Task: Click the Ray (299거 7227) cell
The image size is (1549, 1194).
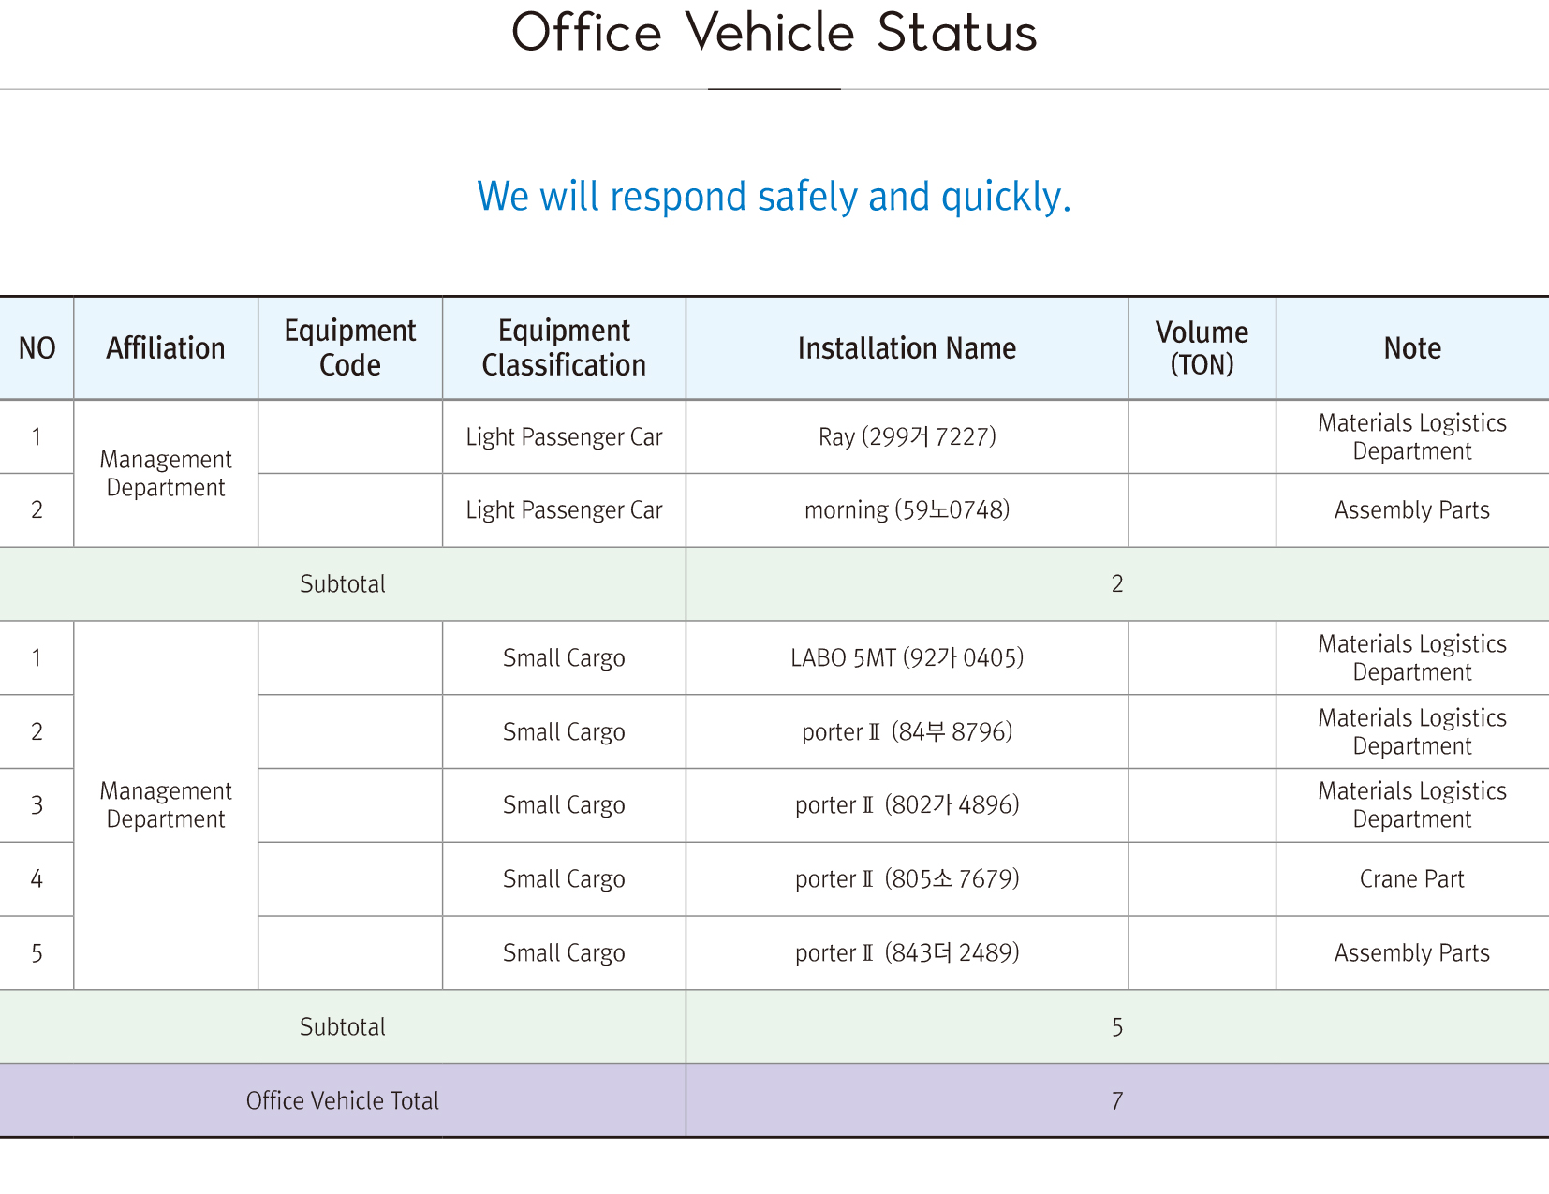Action: tap(907, 436)
